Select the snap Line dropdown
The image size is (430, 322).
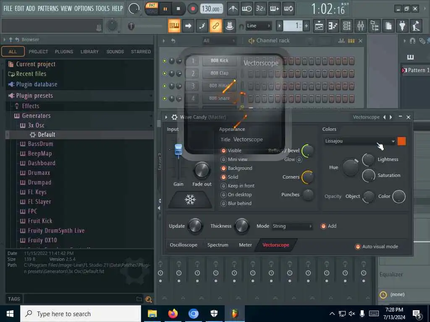pos(258,26)
